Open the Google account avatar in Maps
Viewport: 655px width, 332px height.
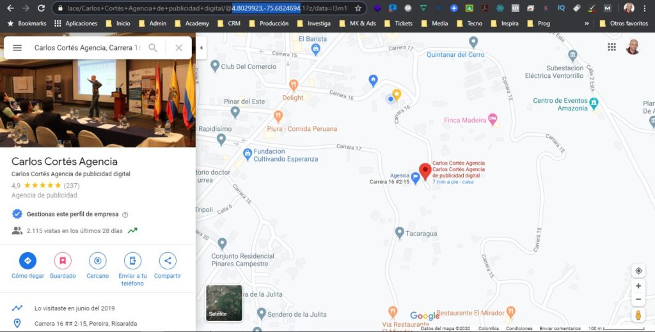[x=633, y=47]
